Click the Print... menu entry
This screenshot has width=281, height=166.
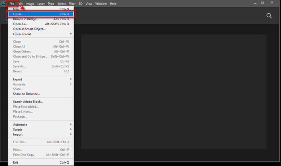41,150
